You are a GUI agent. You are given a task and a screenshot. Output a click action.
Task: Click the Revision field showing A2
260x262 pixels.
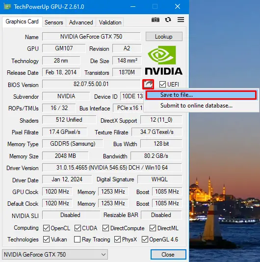[127, 48]
